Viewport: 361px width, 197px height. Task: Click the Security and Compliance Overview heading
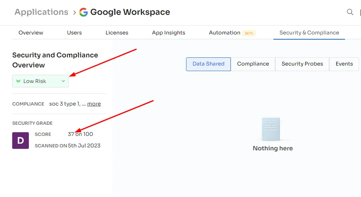(55, 60)
